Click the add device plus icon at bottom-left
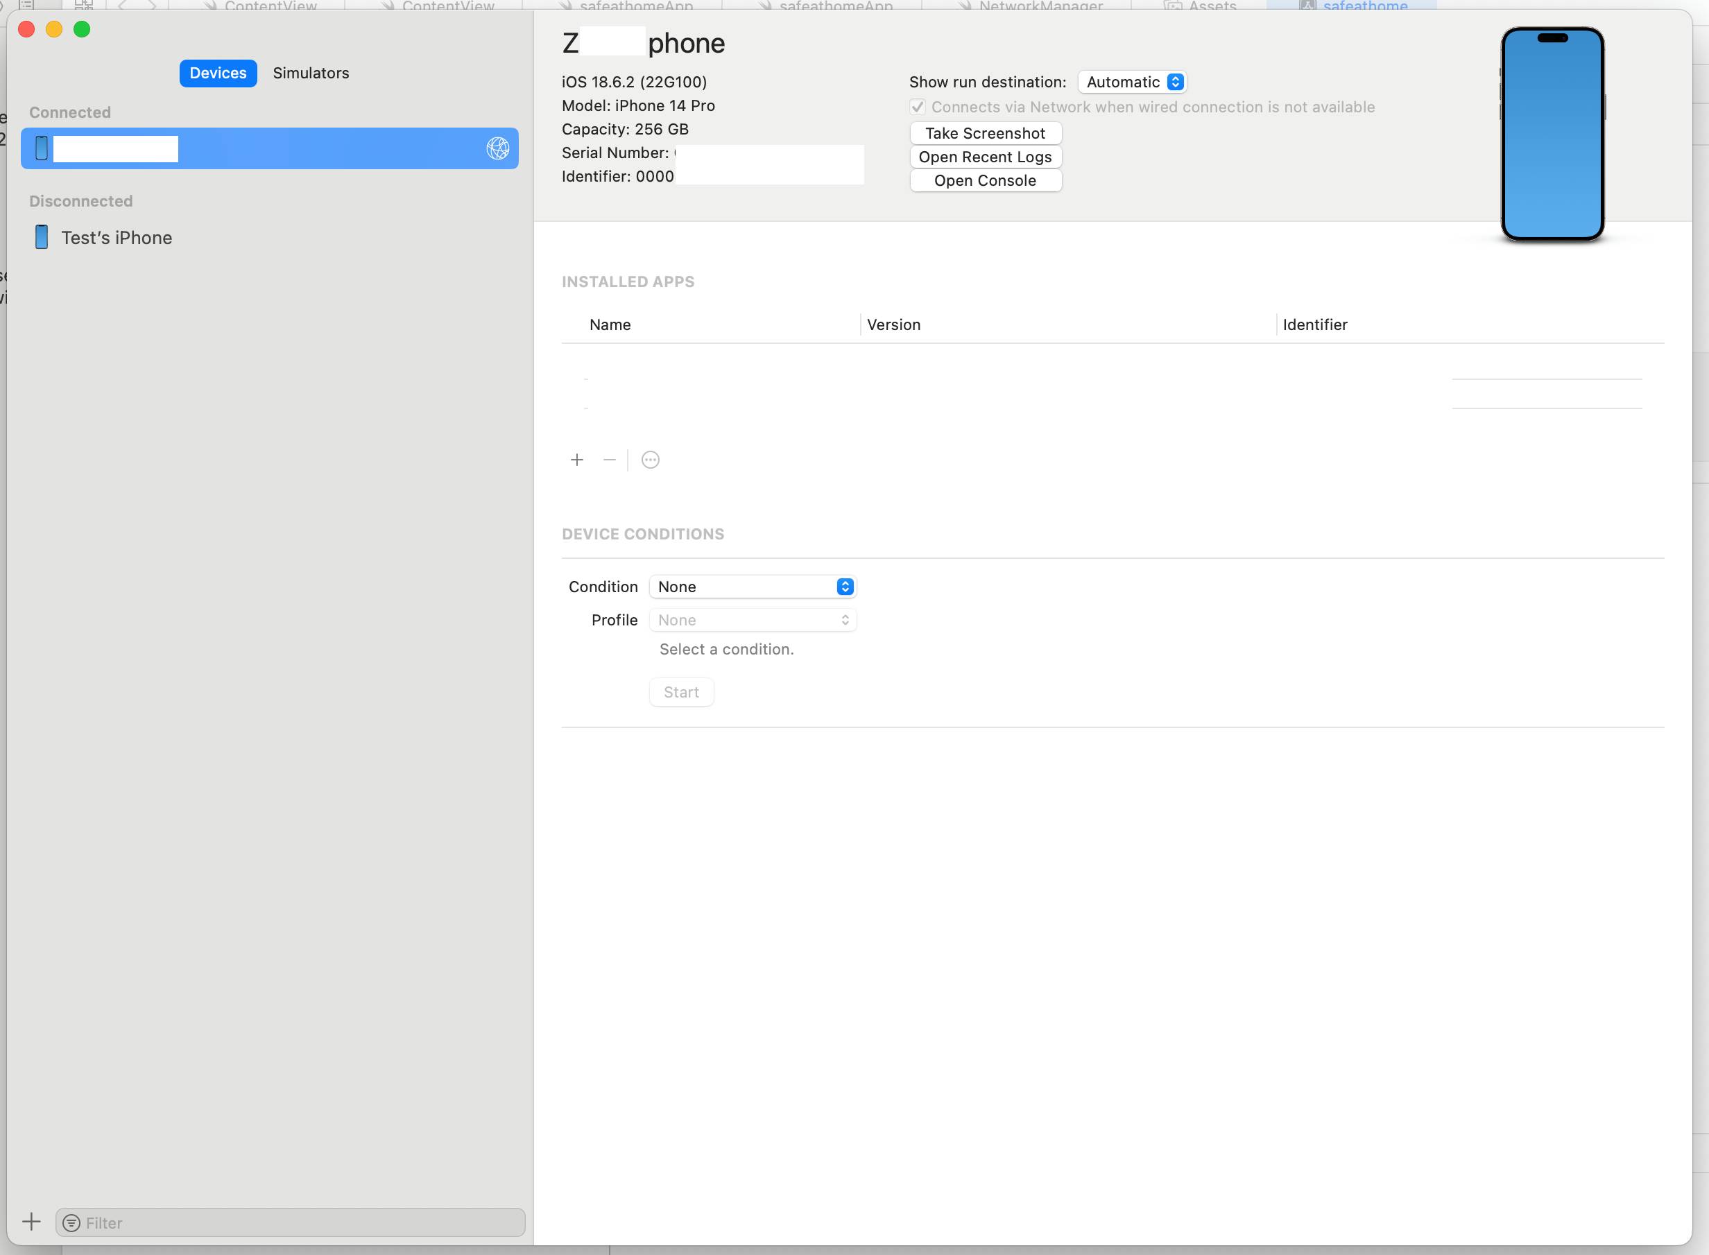Viewport: 1709px width, 1255px height. coord(31,1222)
